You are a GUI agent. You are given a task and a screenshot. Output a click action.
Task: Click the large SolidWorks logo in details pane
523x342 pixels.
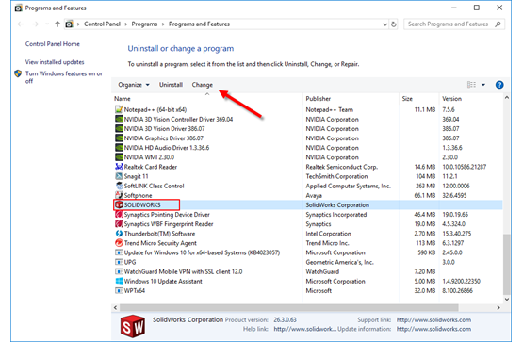(133, 326)
